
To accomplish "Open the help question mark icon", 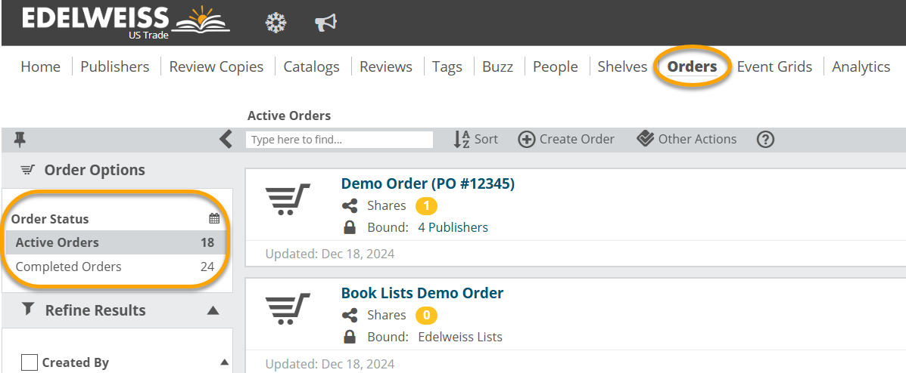I will tap(765, 139).
